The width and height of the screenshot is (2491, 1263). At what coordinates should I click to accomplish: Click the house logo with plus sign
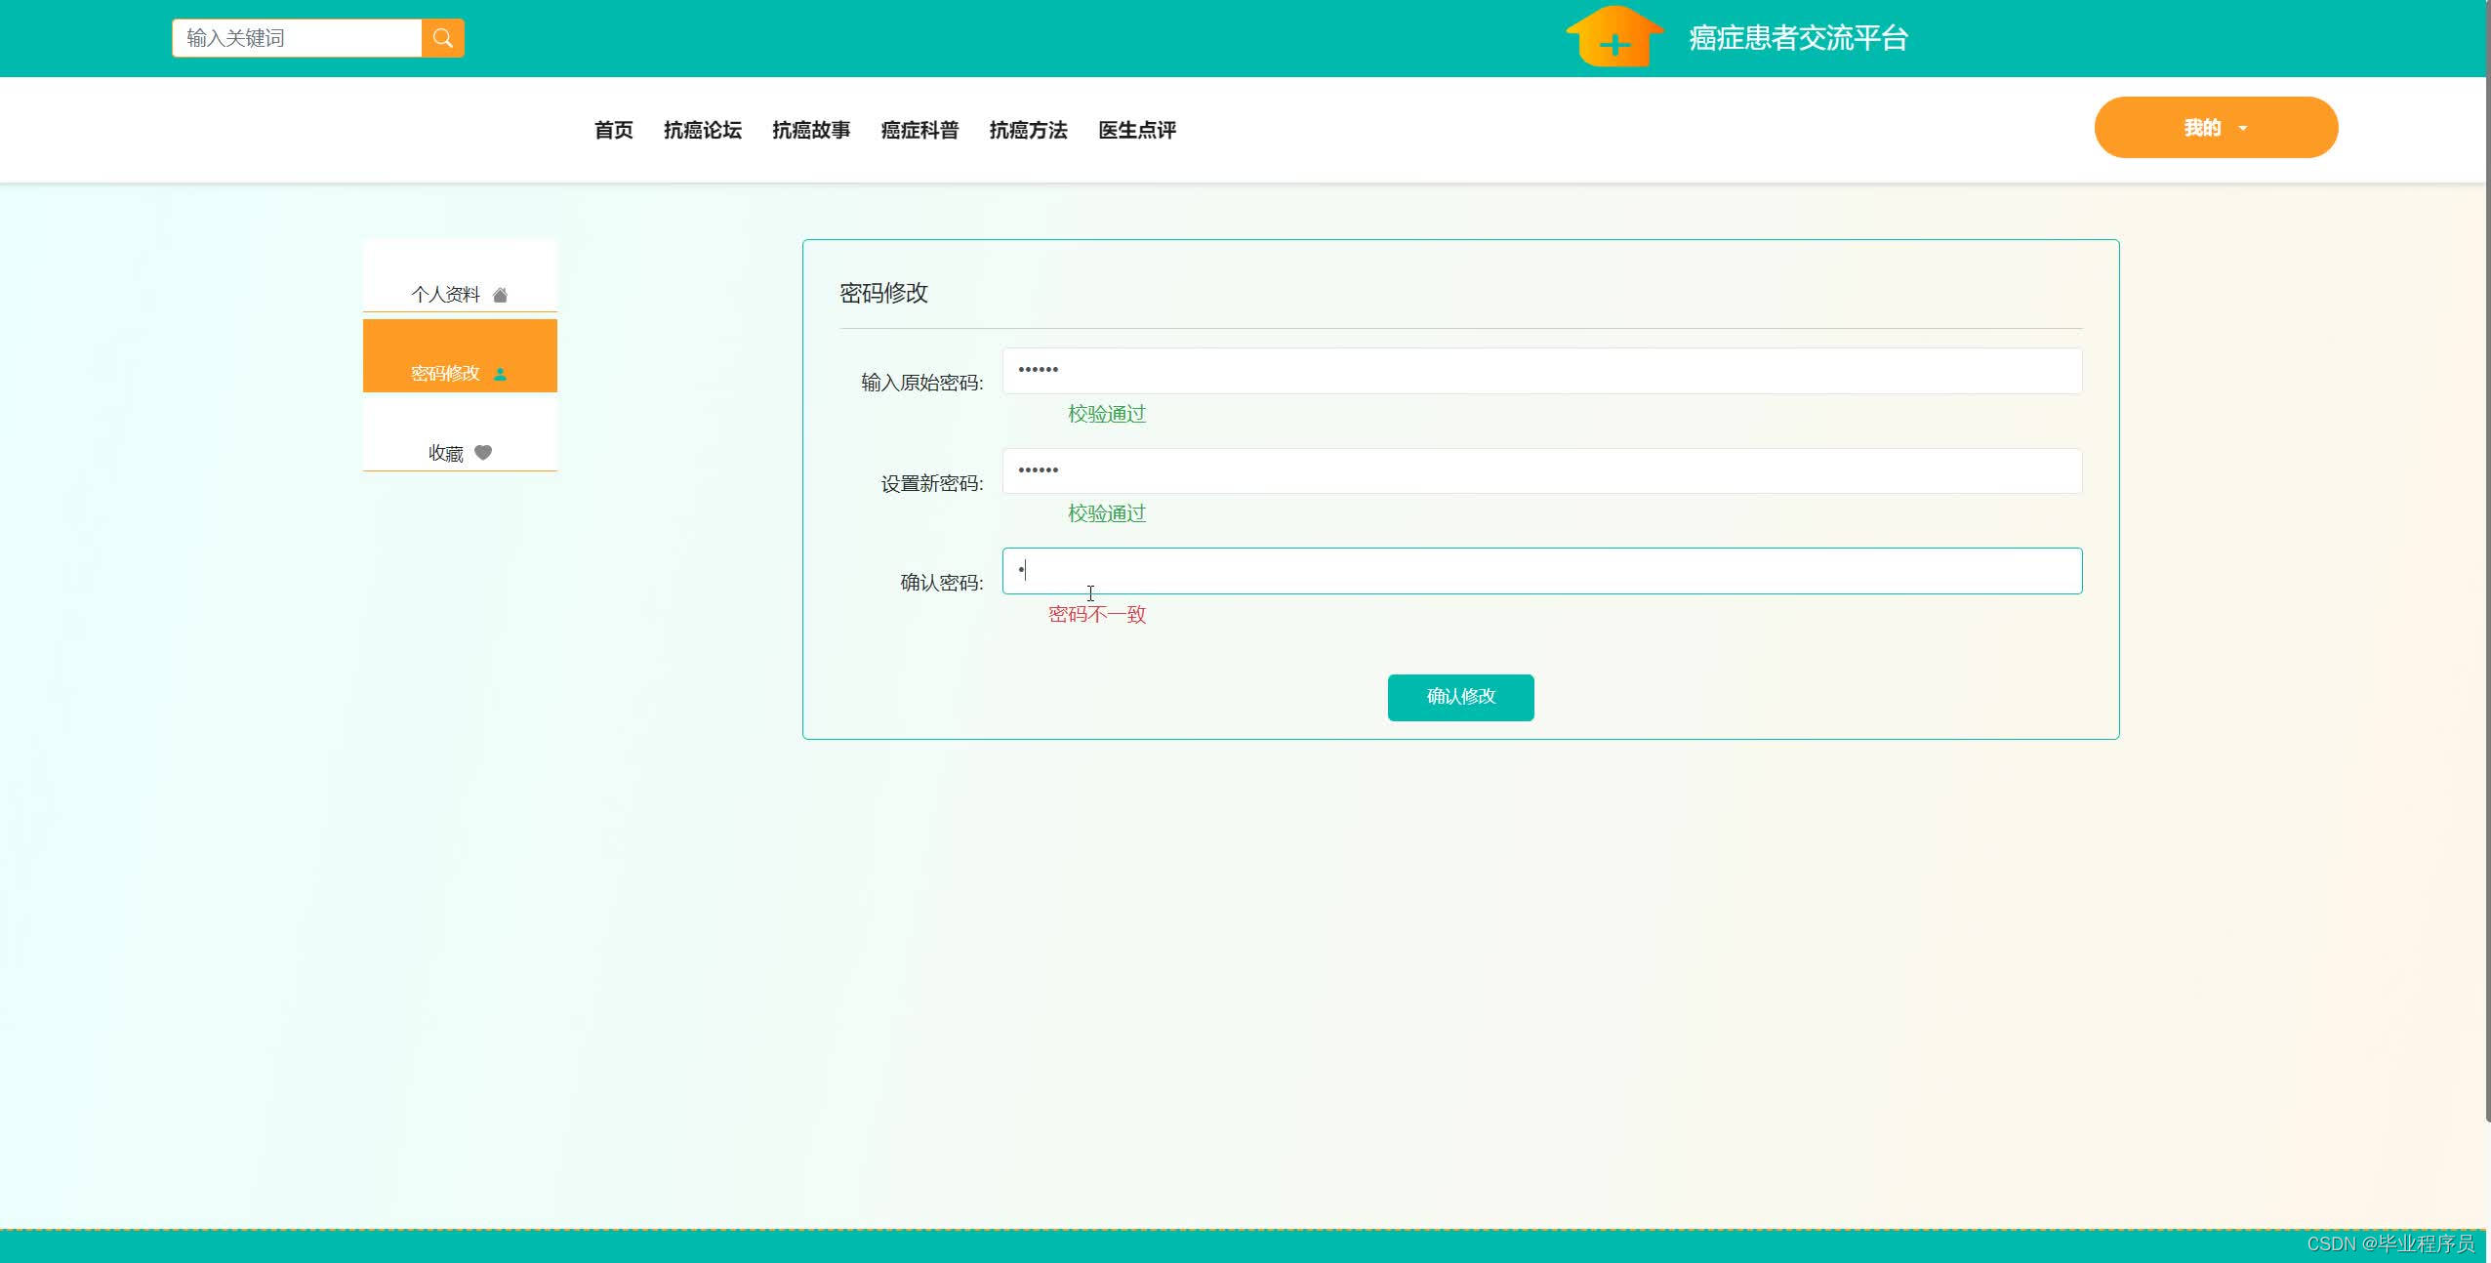click(x=1613, y=37)
